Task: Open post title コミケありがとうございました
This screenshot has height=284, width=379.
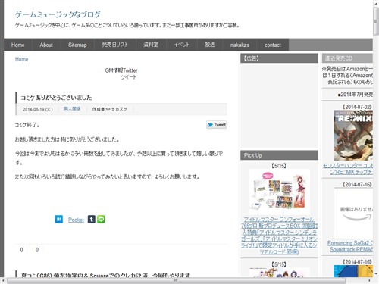Action: [x=56, y=98]
